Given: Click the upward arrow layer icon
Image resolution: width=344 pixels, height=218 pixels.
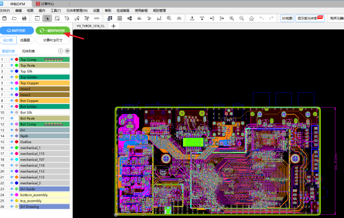Looking at the screenshot, I should 192,18.
